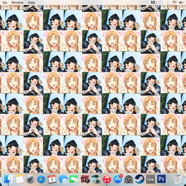Launch Safari browser from the dock
Screen dimensions: 186x186
(41, 179)
